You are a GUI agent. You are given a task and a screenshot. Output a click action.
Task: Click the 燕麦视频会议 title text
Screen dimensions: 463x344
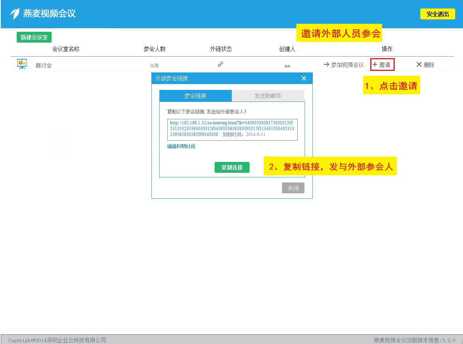(49, 14)
